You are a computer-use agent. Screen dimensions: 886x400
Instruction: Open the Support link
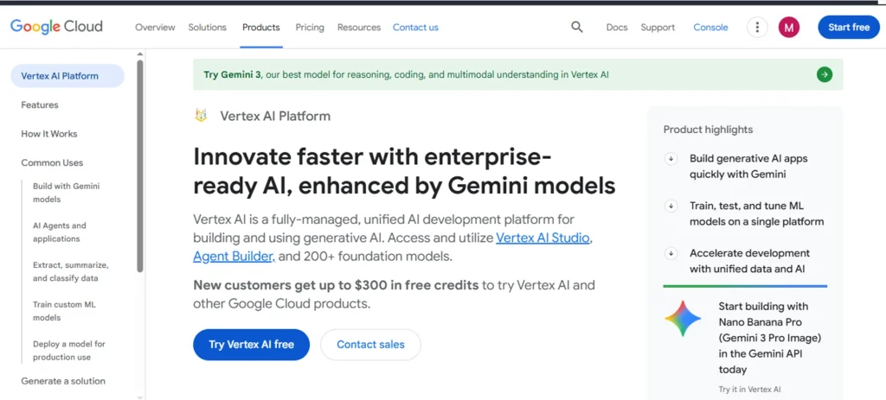[x=658, y=27]
